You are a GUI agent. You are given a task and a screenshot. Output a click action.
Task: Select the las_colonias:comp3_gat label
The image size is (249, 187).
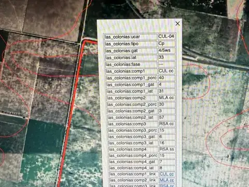click(x=132, y=137)
